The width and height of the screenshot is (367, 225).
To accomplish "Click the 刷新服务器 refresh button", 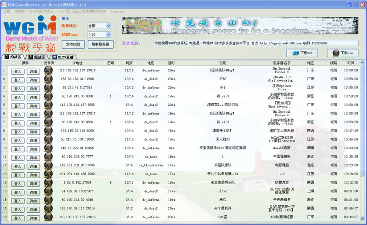I will pos(100,44).
